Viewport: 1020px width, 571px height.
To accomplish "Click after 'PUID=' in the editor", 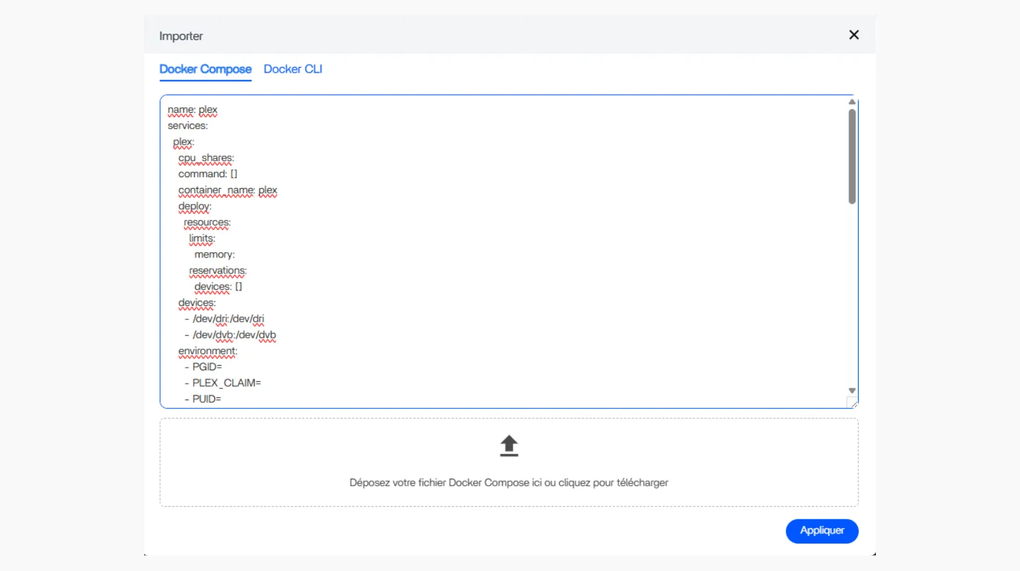I will coord(223,399).
